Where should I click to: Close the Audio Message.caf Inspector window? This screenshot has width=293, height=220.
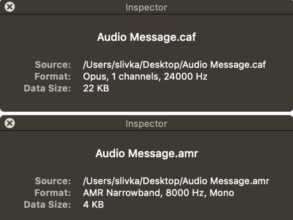[10, 7]
